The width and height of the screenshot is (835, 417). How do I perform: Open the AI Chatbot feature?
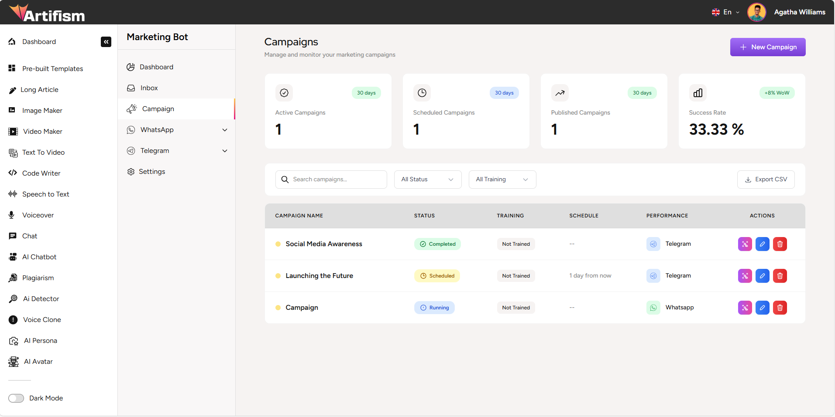(39, 257)
